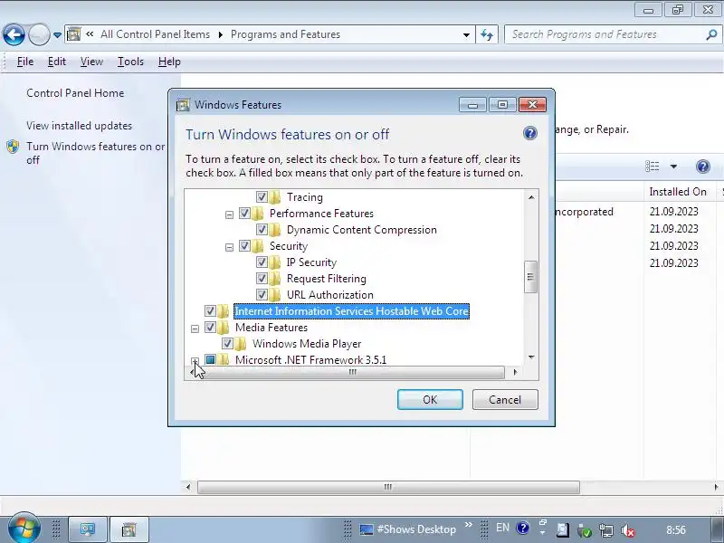Uncheck the URL Authorization checkbox
This screenshot has width=724, height=543.
point(262,295)
